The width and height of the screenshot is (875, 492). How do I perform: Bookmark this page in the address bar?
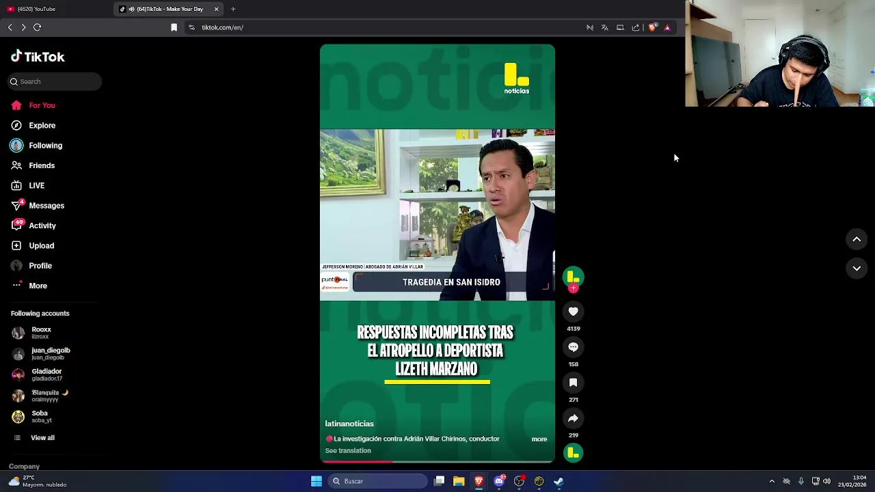[174, 27]
